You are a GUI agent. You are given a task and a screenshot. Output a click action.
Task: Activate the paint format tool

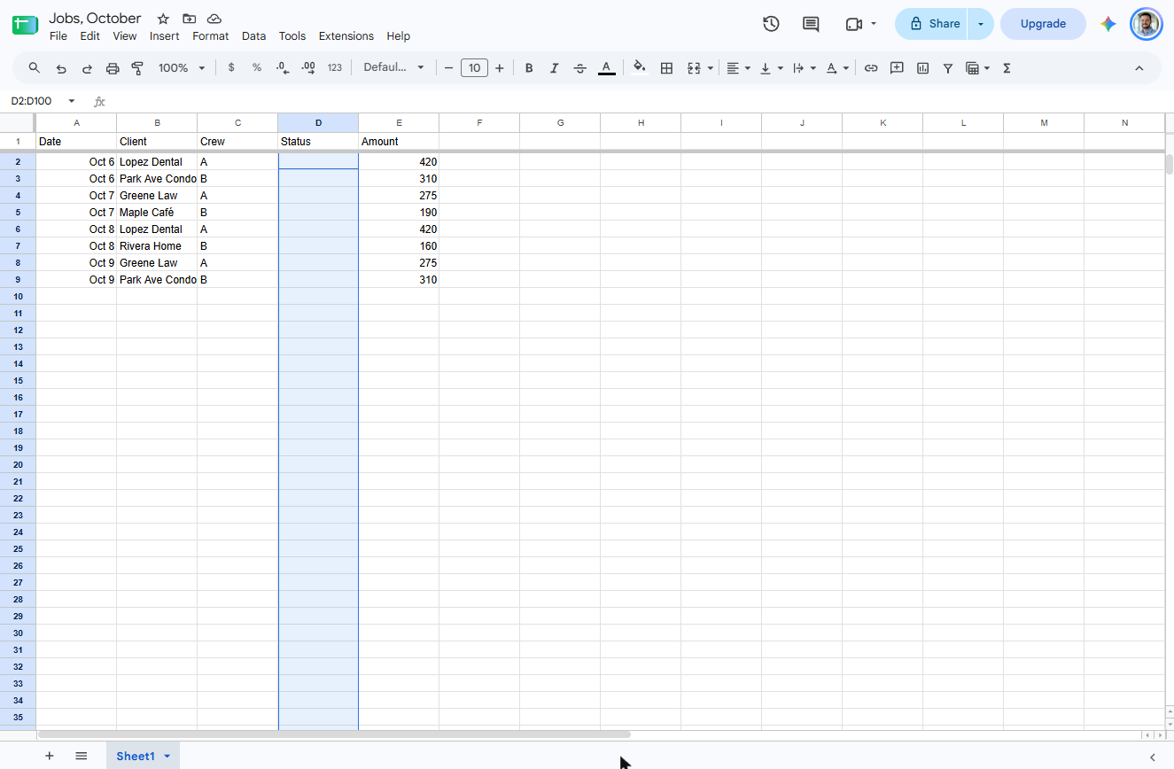137,68
